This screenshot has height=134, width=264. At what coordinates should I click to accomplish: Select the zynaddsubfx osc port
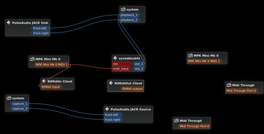coord(122,64)
